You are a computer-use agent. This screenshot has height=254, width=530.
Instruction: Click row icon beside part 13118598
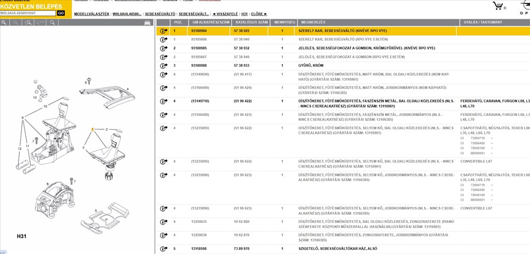pos(164,248)
